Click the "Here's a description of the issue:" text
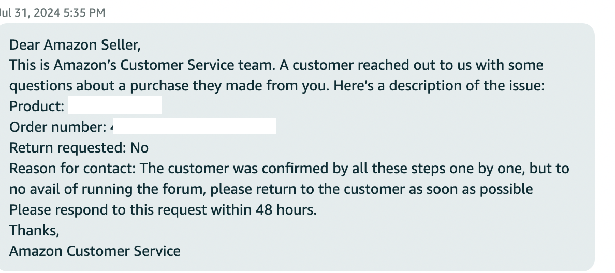The height and width of the screenshot is (273, 615). tap(440, 86)
